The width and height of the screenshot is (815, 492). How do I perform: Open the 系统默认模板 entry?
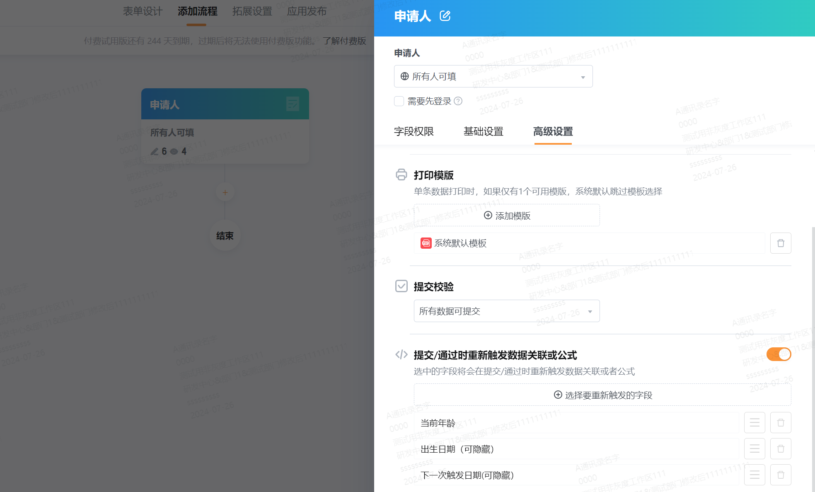(589, 243)
